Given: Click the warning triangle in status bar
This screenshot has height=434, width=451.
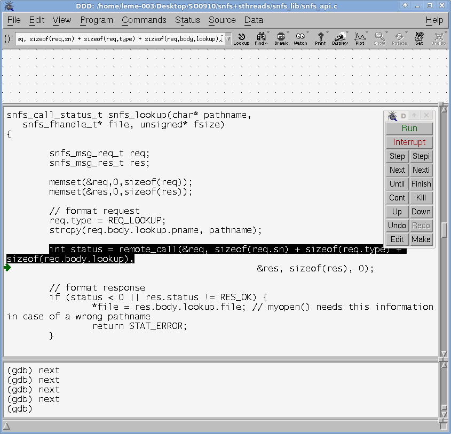Looking at the screenshot, I should 6,426.
